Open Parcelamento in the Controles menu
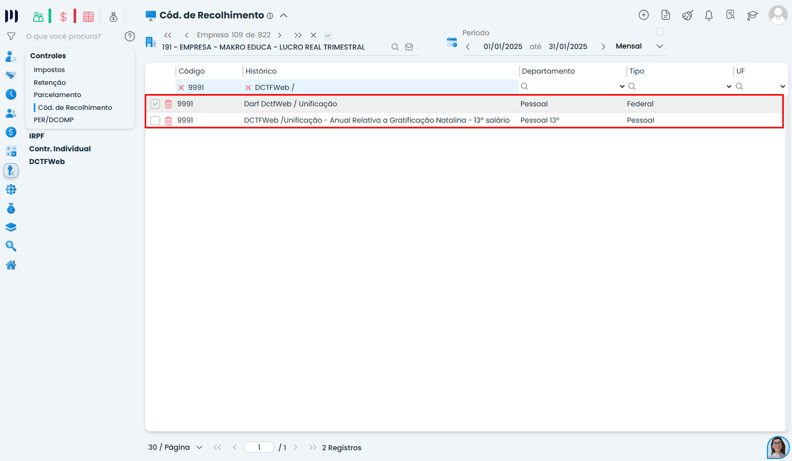Image resolution: width=792 pixels, height=461 pixels. coord(57,95)
